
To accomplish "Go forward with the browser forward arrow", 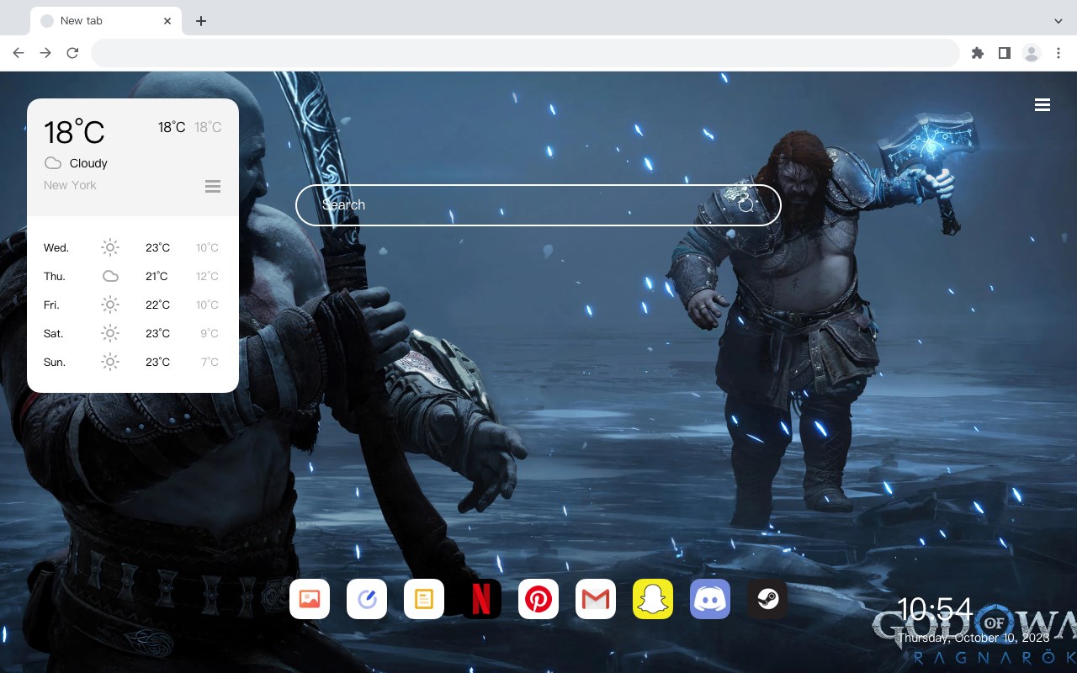I will pos(45,53).
